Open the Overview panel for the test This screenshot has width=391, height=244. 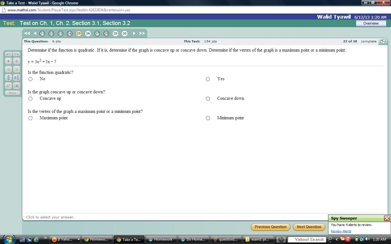click(x=371, y=23)
